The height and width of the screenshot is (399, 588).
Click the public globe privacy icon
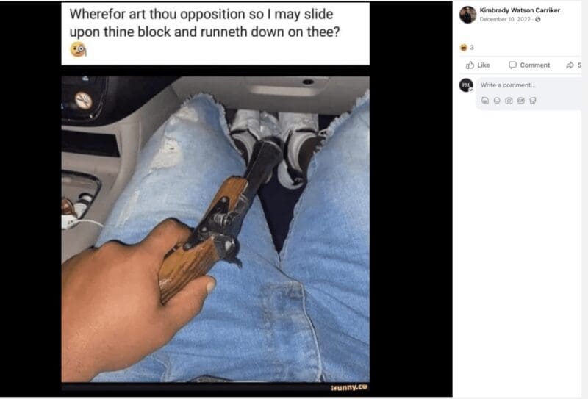(538, 20)
